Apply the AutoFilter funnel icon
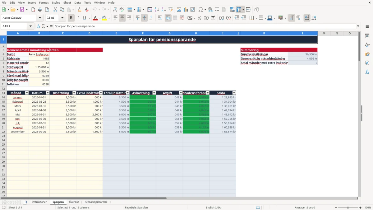The height and width of the screenshot is (210, 373). click(170, 10)
